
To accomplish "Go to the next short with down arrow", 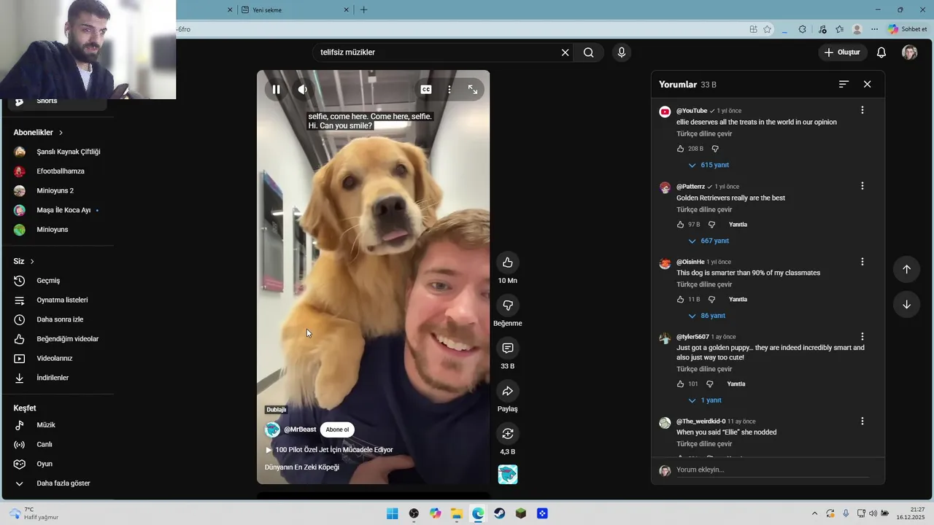I will pyautogui.click(x=906, y=304).
